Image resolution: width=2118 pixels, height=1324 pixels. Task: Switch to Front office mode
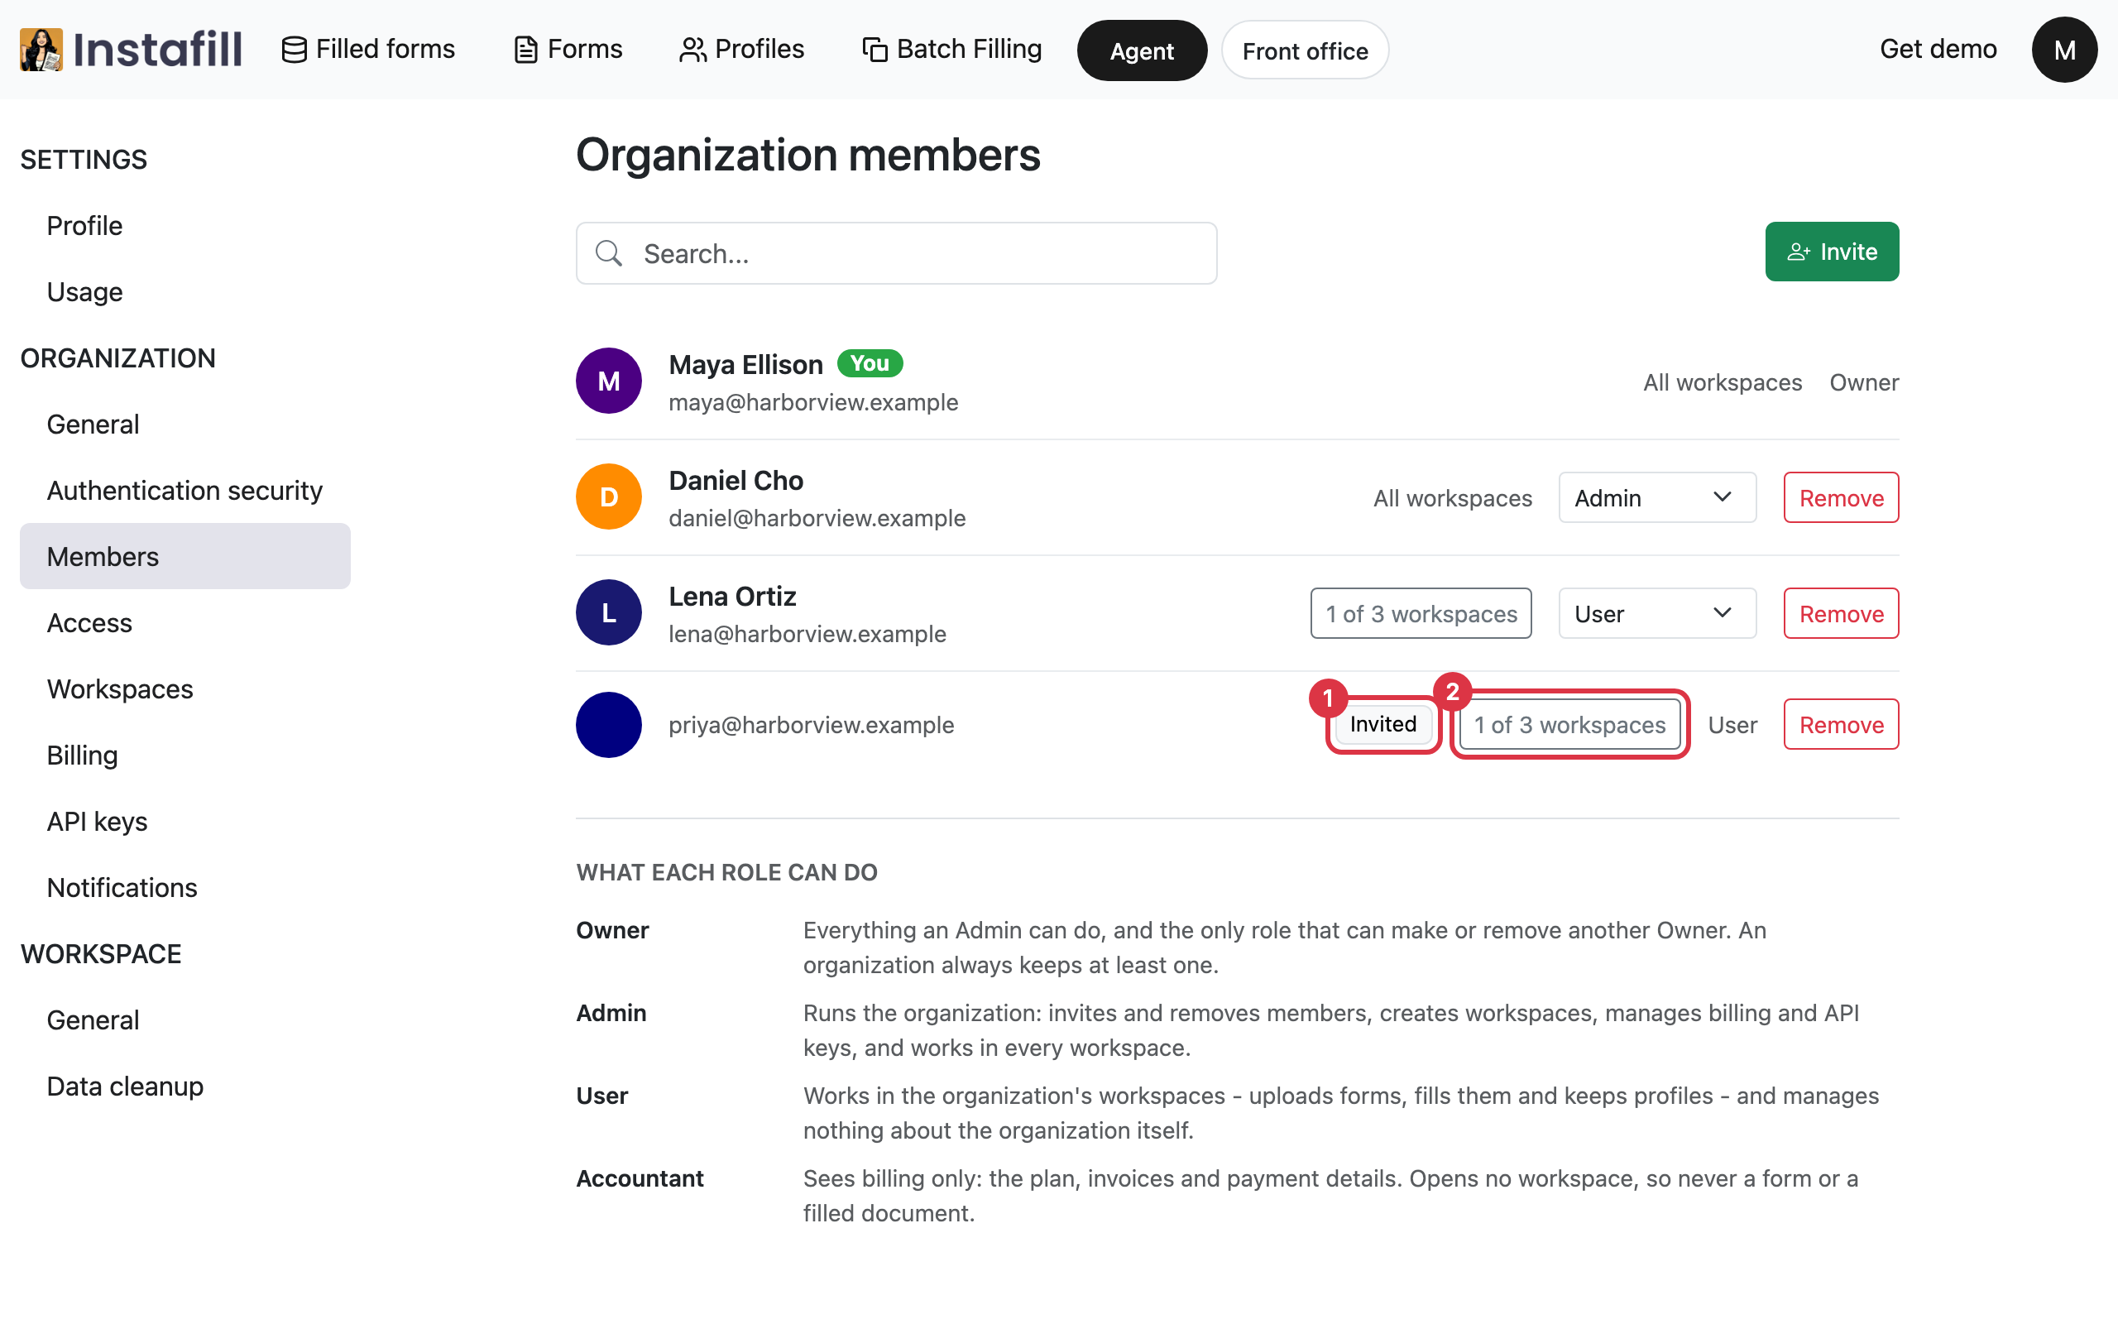click(x=1304, y=50)
